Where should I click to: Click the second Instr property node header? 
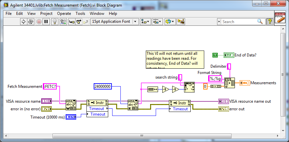[180, 103]
